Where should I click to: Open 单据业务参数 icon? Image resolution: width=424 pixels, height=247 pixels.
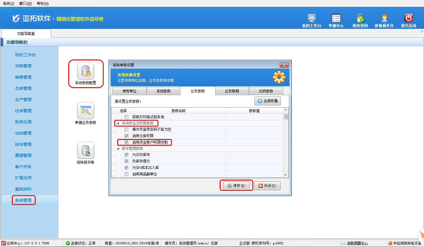[x=86, y=111]
